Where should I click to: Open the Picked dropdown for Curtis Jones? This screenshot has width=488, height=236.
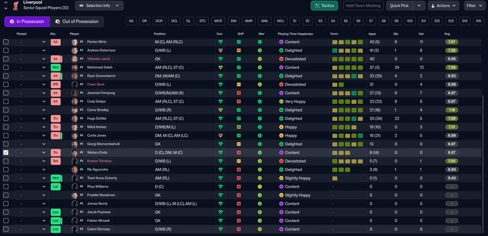pyautogui.click(x=32, y=136)
